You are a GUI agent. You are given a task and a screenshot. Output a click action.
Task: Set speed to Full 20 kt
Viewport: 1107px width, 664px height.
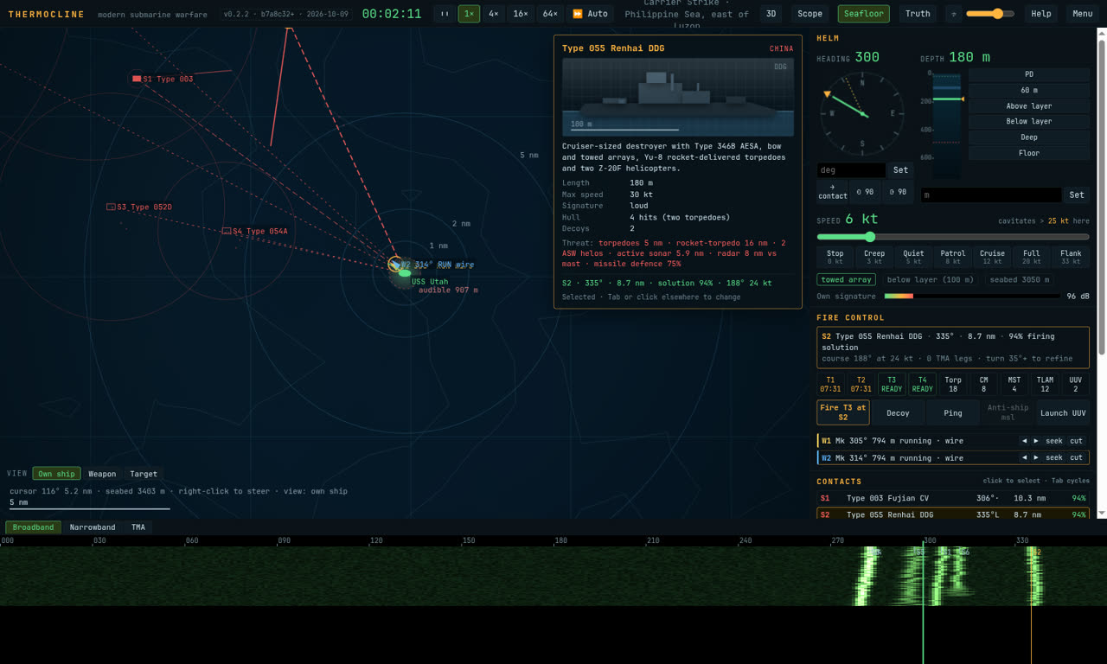click(x=1032, y=258)
